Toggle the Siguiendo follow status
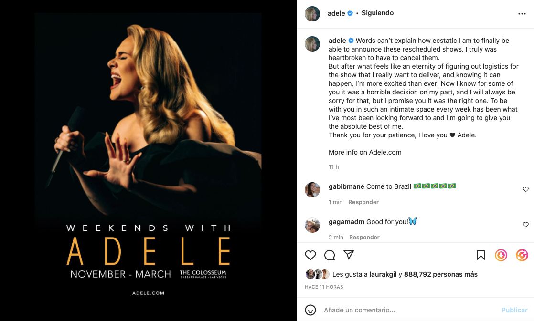The height and width of the screenshot is (321, 534). (x=377, y=13)
